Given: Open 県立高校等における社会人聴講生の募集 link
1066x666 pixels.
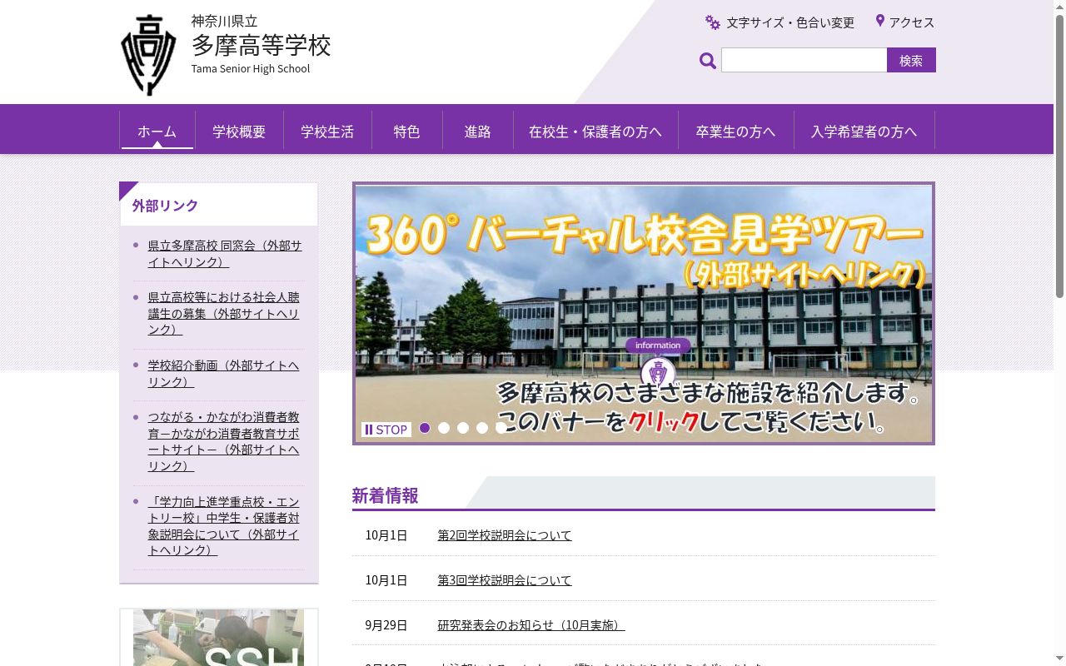Looking at the screenshot, I should [223, 313].
